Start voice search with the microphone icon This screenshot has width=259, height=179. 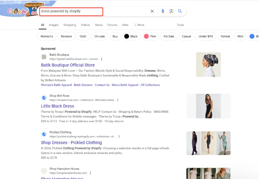[x=163, y=11]
